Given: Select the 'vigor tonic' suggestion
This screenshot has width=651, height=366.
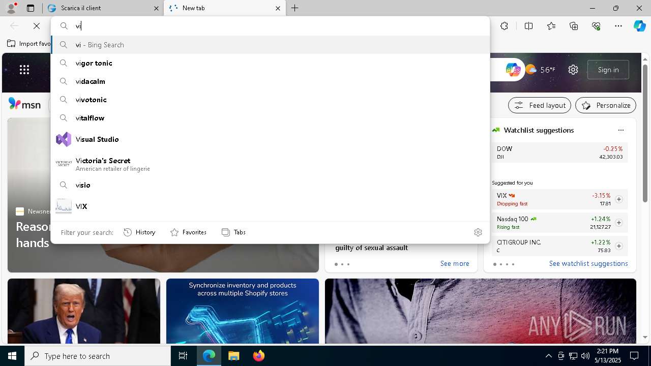Looking at the screenshot, I should pos(270,63).
